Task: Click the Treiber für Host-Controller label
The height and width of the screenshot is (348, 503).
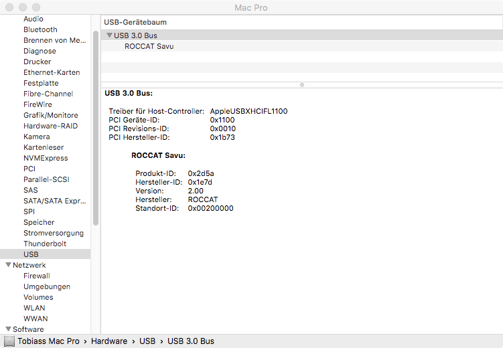Action: pyautogui.click(x=157, y=111)
